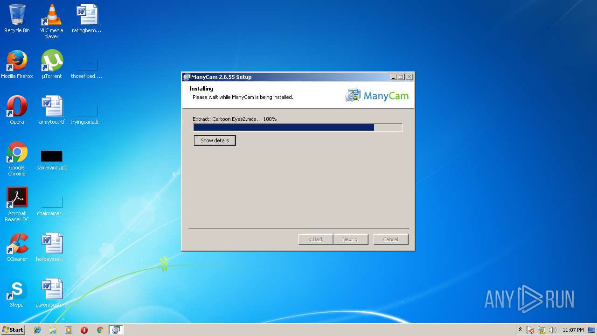Click the installation progress bar
The width and height of the screenshot is (597, 336).
pyautogui.click(x=298, y=127)
